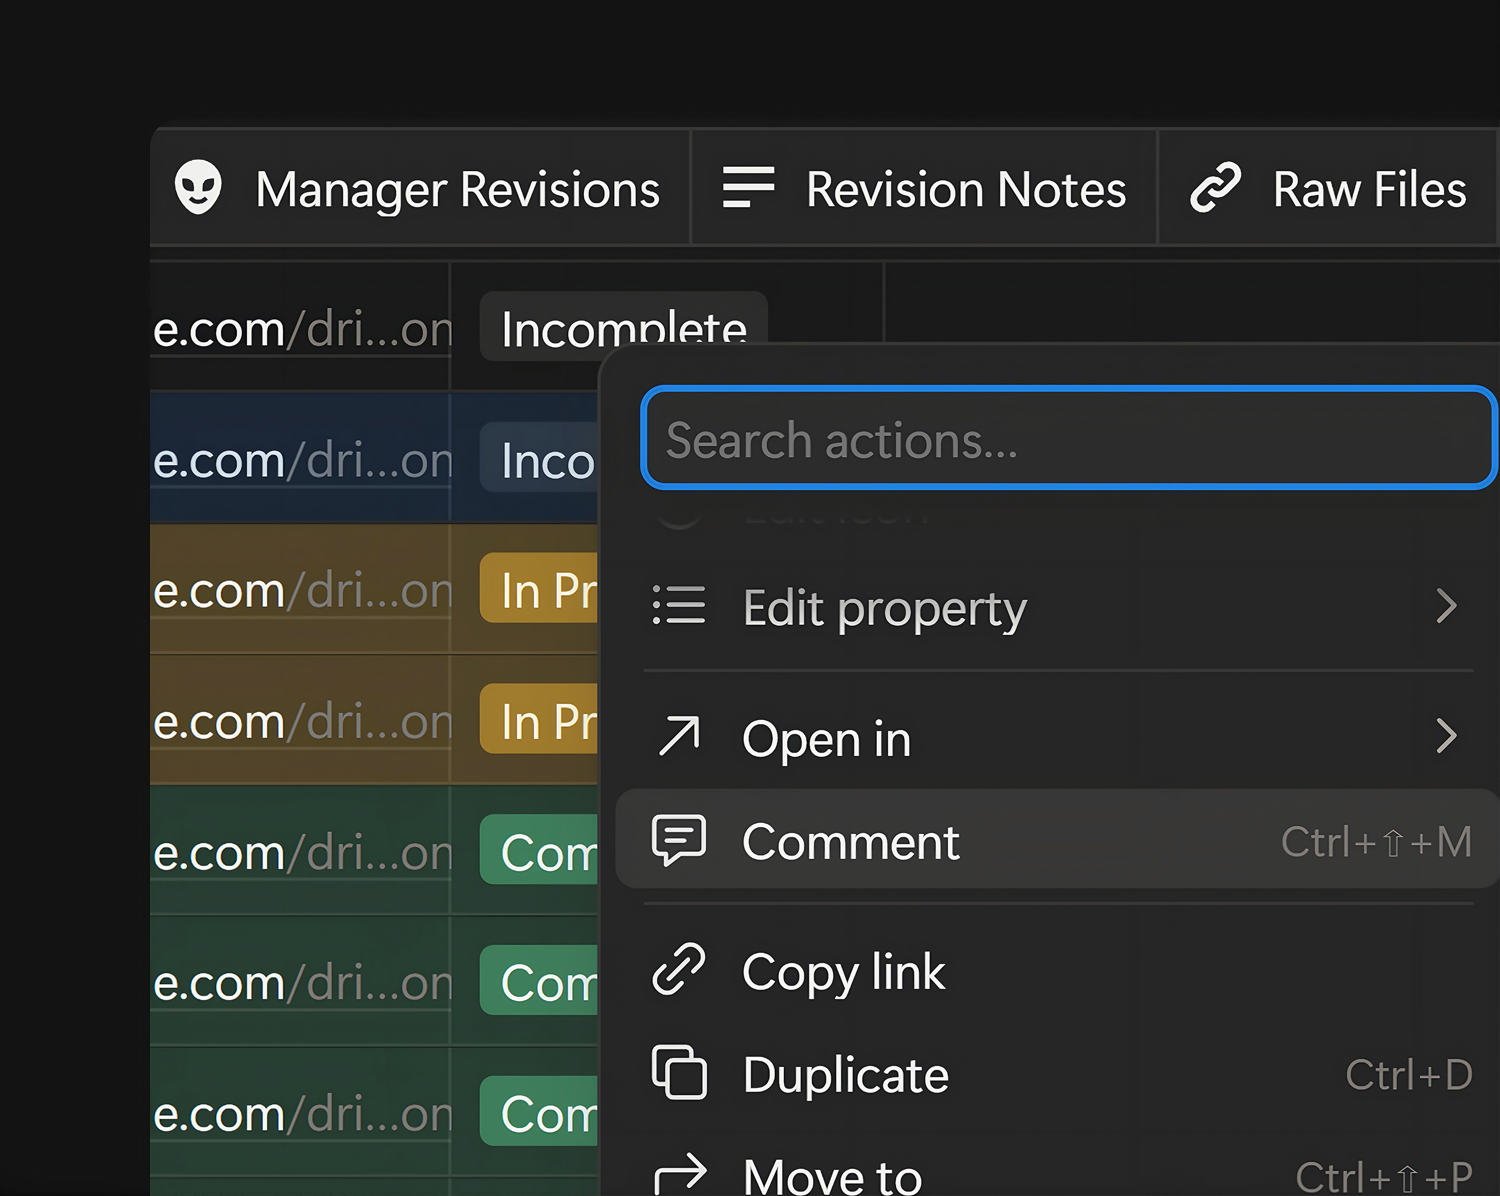Click the Duplicate overlapping squares icon
This screenshot has width=1500, height=1196.
pyautogui.click(x=679, y=1073)
